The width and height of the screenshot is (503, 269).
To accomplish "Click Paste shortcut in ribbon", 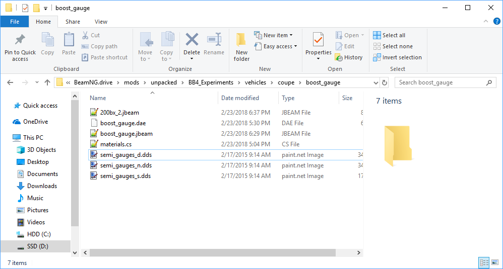I will coord(104,57).
